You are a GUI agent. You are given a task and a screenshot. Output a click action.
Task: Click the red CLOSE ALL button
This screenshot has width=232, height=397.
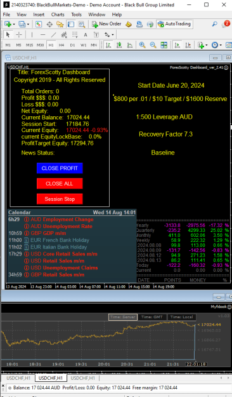(x=60, y=184)
